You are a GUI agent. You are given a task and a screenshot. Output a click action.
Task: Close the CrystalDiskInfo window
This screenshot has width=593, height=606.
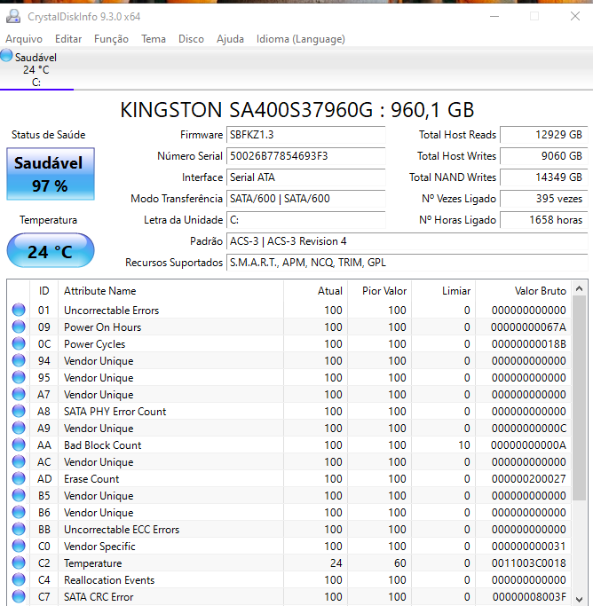[575, 16]
